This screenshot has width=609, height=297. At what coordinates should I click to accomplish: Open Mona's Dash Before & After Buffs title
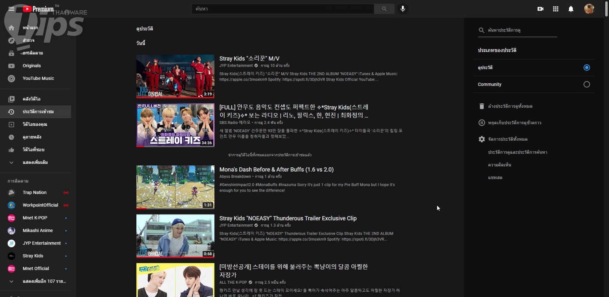click(x=276, y=170)
